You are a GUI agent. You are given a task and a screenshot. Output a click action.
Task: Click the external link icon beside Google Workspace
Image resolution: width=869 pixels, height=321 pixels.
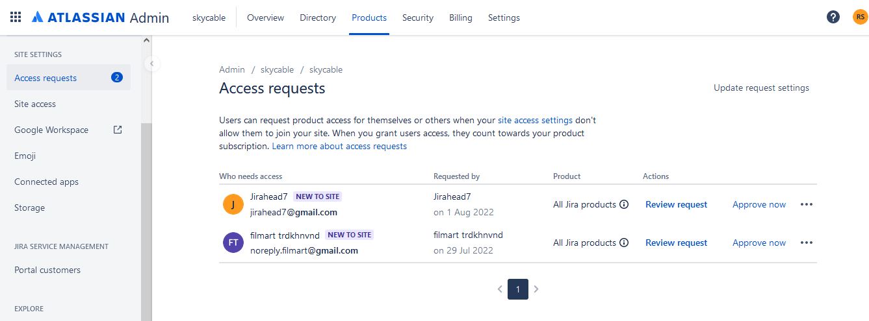coord(118,130)
